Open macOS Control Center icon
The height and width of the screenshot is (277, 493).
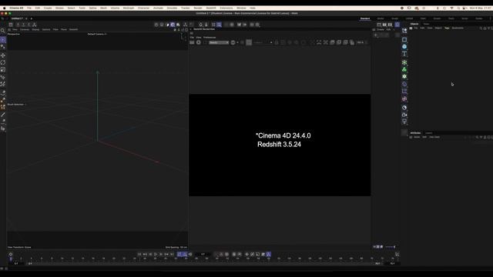(464, 8)
